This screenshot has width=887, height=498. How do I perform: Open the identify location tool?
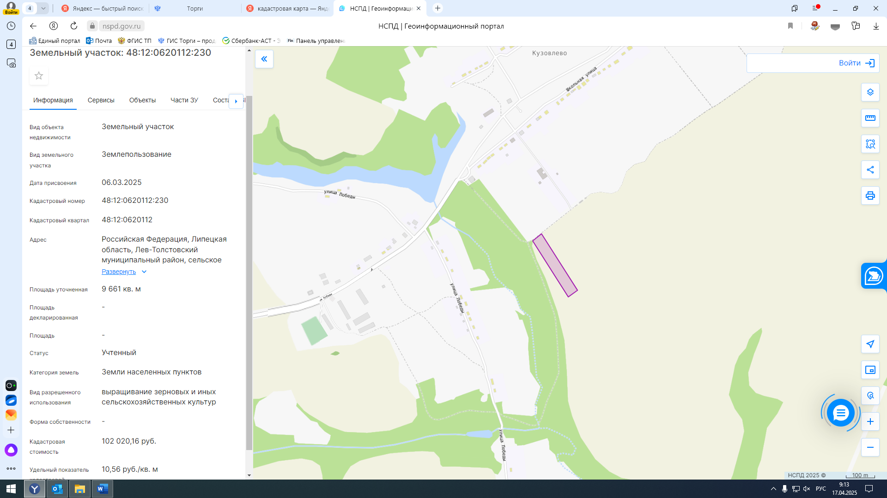click(870, 396)
